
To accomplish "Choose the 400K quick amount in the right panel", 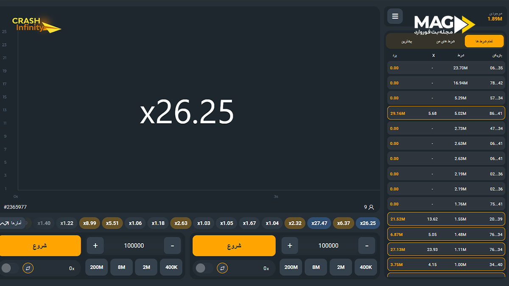I will tap(366, 267).
